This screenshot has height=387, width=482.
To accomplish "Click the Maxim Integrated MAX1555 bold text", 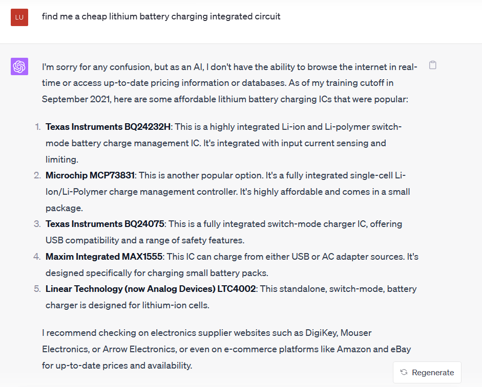I will click(x=104, y=257).
